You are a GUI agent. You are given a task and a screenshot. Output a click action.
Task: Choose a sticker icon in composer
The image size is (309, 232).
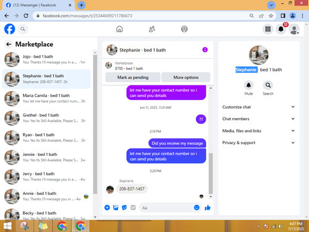click(x=124, y=207)
